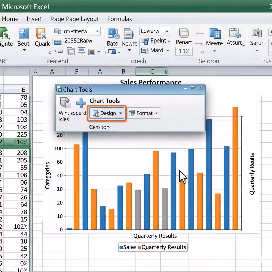
Task: Click the Sales Performance chart title
Action: coord(151,82)
